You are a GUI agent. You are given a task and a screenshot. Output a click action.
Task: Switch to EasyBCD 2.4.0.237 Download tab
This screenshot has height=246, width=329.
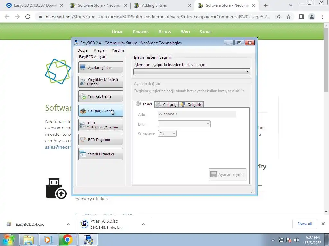coord(35,5)
